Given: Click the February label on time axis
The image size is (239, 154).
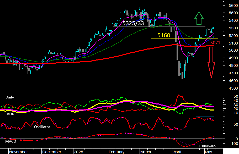Looking at the screenshot, I should pos(116,152).
